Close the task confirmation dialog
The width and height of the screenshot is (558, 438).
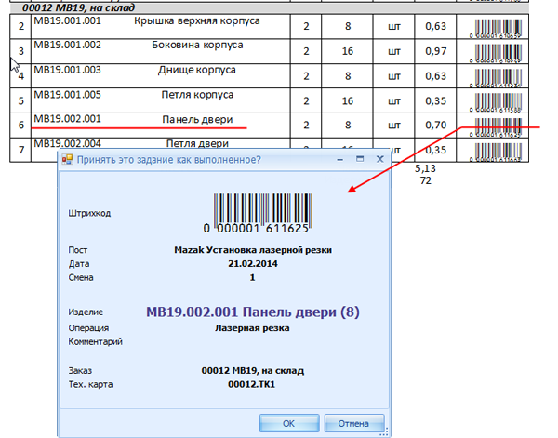click(x=380, y=159)
